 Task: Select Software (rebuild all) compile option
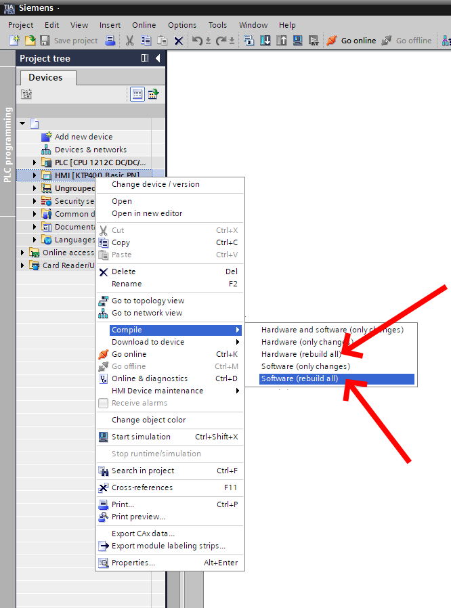tap(337, 378)
